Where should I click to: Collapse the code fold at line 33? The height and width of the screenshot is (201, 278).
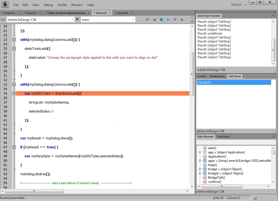coord(14,84)
